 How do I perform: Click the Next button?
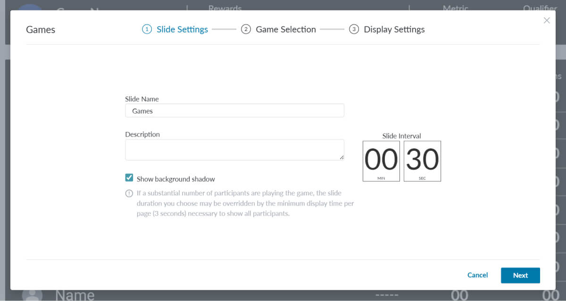(x=520, y=275)
